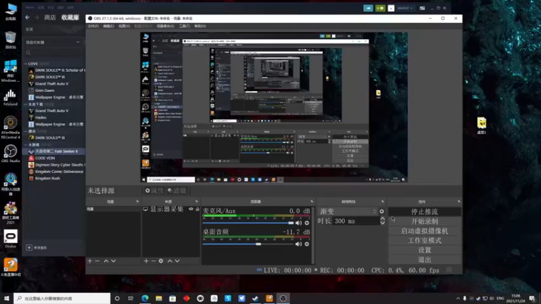
Task: Adjust 麦克风/Aux volume slider
Action: 248,223
